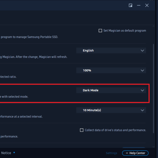Click text 'program to manage Samsung Portable SSD.'
The width and height of the screenshot is (158, 158).
coord(29,37)
